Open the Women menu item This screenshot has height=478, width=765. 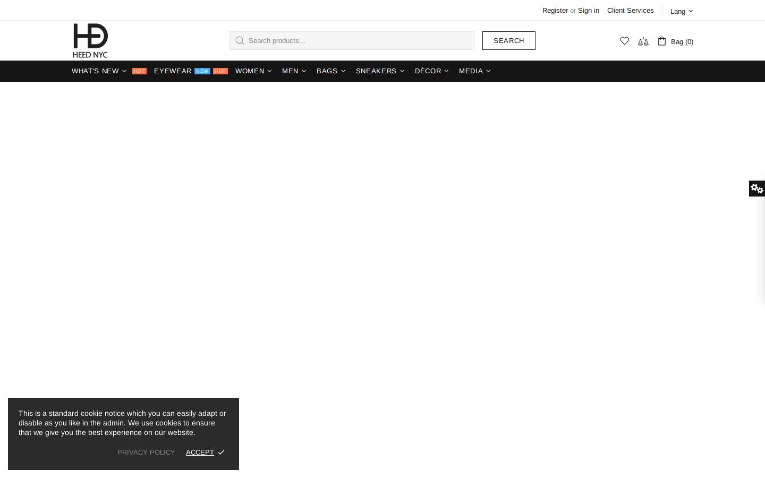point(250,71)
